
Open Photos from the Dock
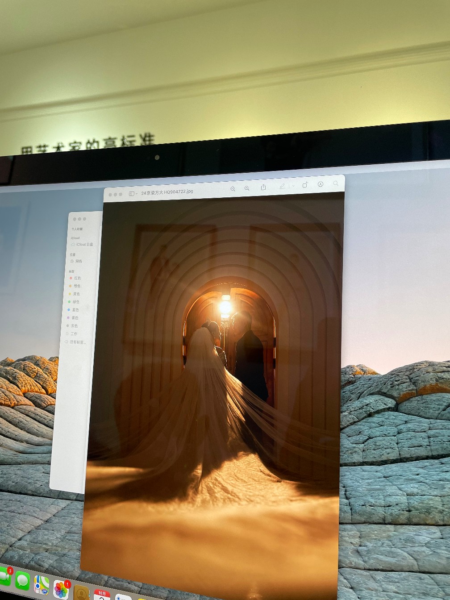(61, 589)
